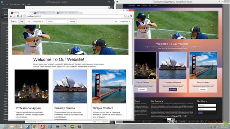Click the Upload button in Picasa viewer
This screenshot has height=129, width=230.
(x=182, y=121)
